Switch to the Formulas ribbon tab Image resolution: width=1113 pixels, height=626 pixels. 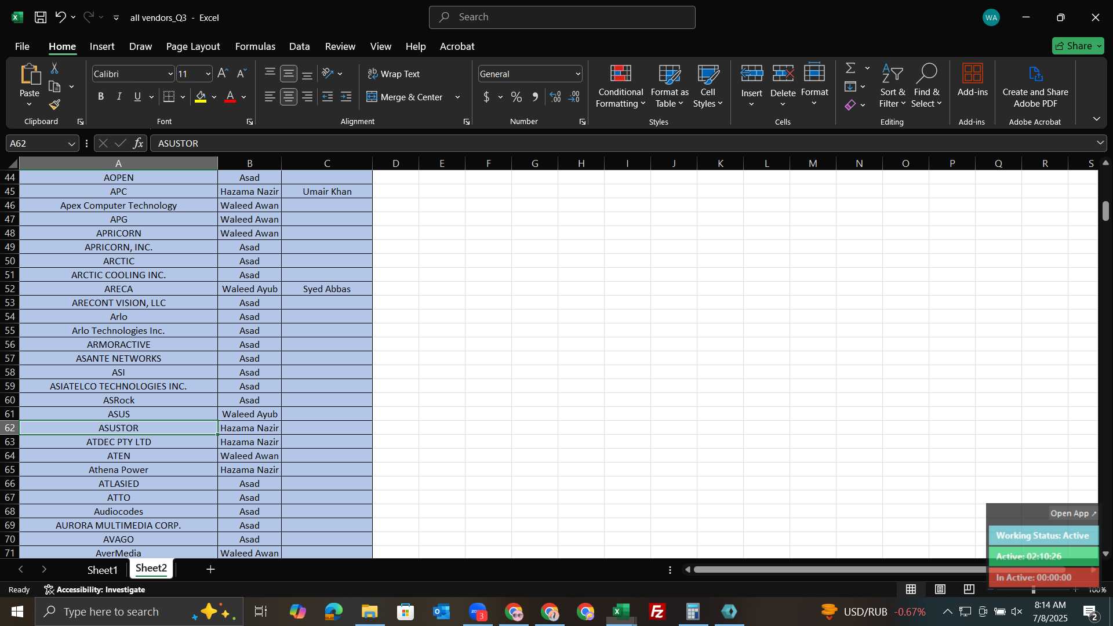(x=255, y=46)
